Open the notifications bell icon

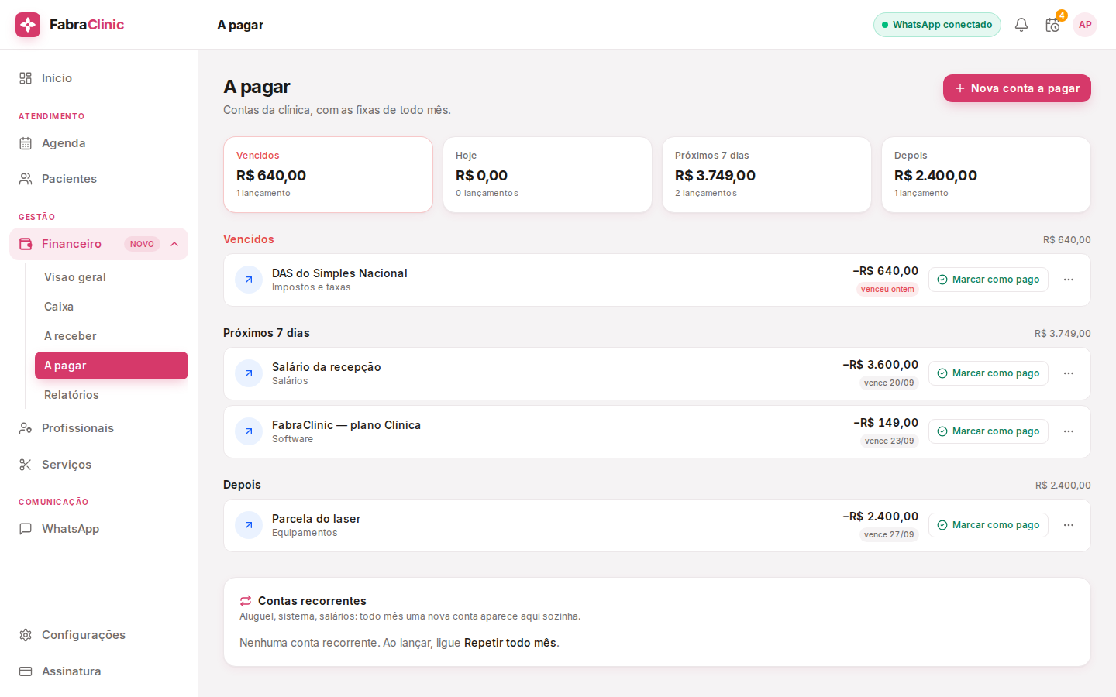pyautogui.click(x=1021, y=25)
